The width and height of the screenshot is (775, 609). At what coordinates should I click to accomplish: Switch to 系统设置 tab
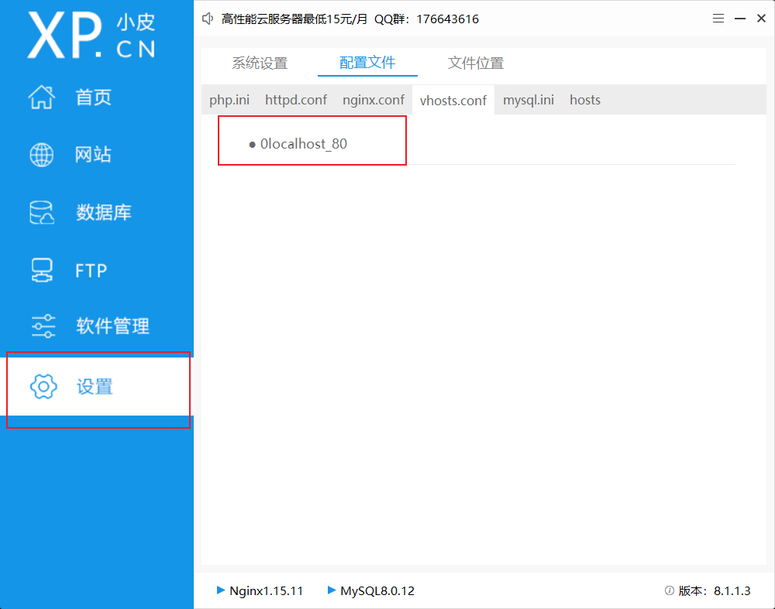point(260,63)
